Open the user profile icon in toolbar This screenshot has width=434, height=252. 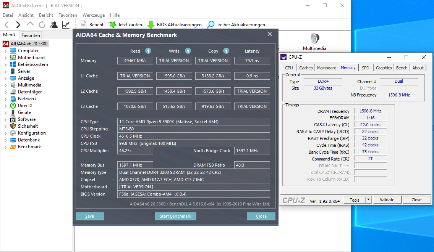(x=54, y=25)
